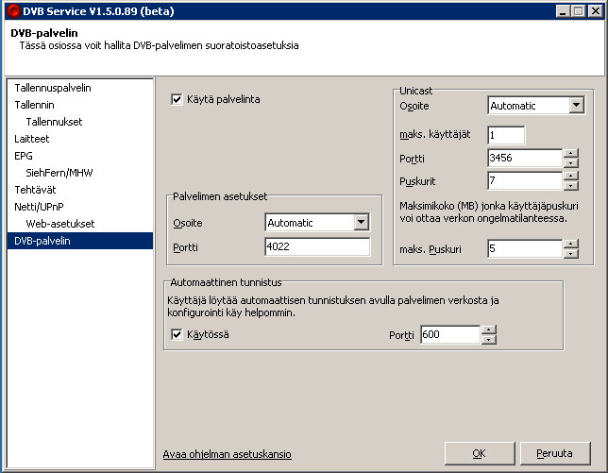Click the Peruuta button
The image size is (608, 473).
pos(554,453)
